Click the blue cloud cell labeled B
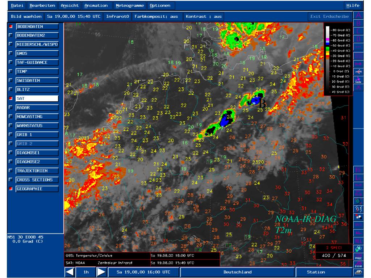The width and height of the screenshot is (371, 278). tap(255, 100)
